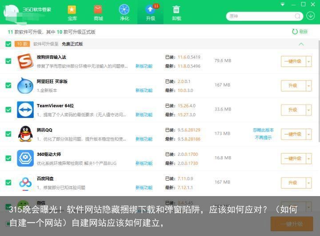Viewport: 320px width, 236px height.
Task: Click 升级 for 阿里旺旺 买家版
Action: tap(293, 86)
